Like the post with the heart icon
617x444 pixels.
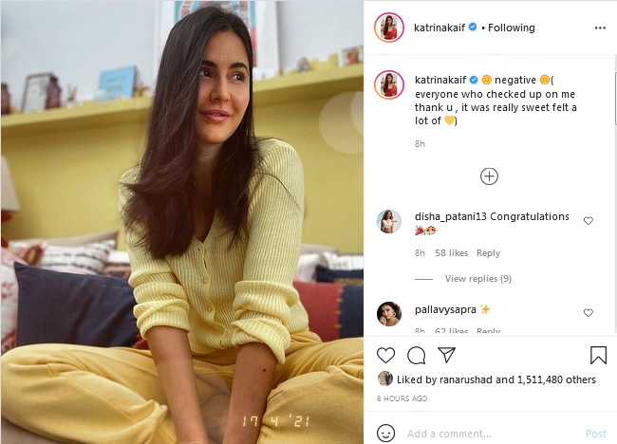point(385,355)
